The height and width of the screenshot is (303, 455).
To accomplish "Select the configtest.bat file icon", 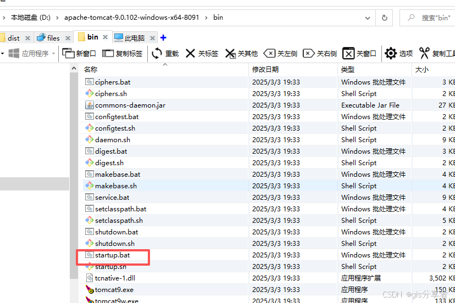I will click(90, 116).
